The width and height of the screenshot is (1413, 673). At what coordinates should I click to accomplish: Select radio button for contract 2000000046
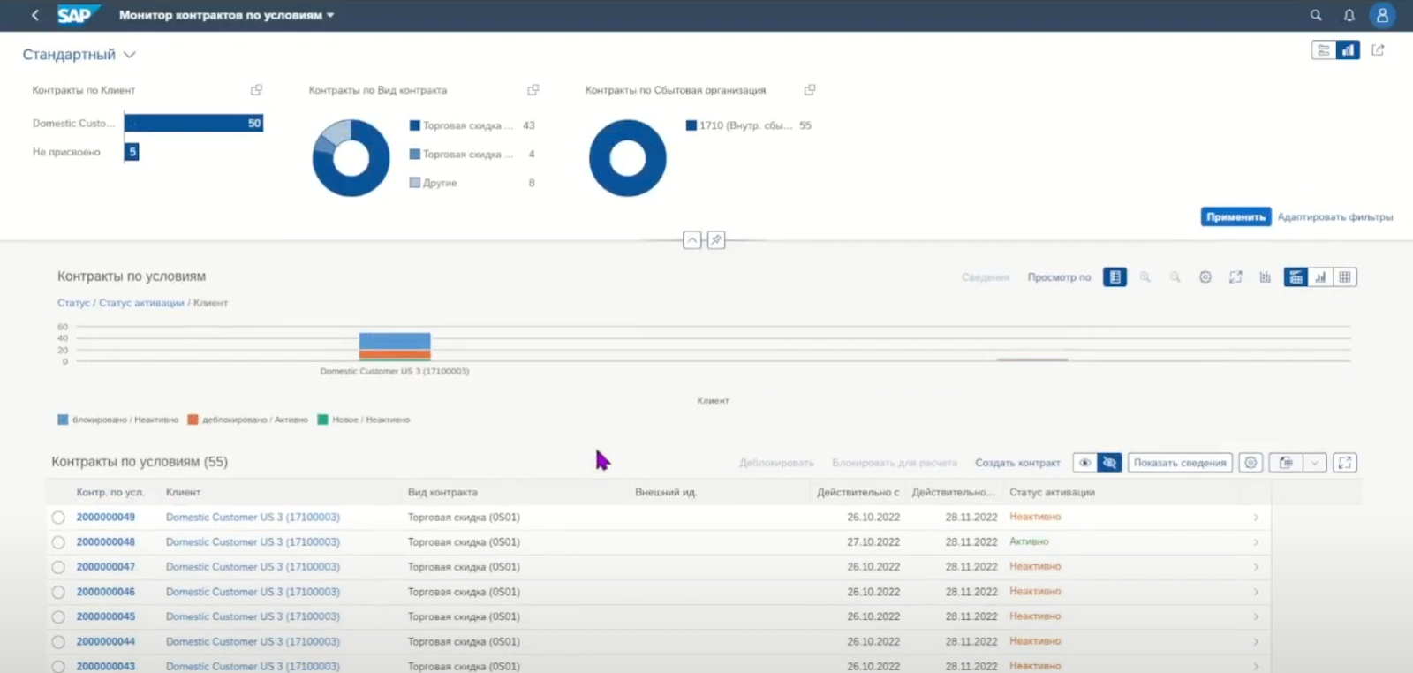pyautogui.click(x=58, y=592)
